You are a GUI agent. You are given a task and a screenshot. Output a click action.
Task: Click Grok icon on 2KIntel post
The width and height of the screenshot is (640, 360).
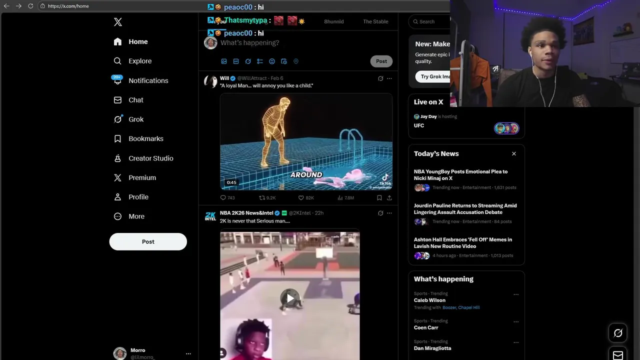click(x=380, y=213)
